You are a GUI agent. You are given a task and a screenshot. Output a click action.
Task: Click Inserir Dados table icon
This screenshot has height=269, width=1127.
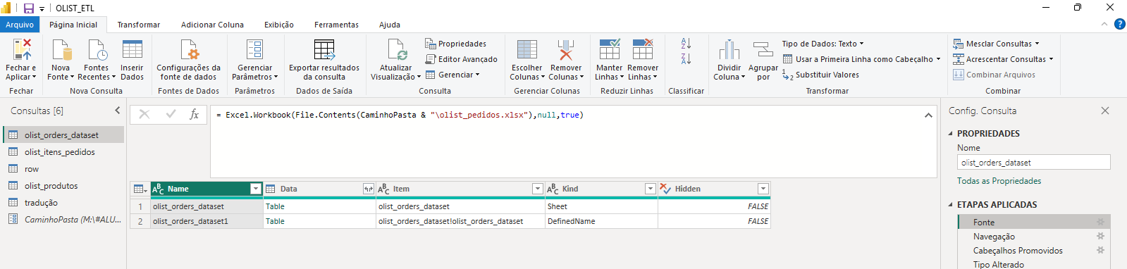(132, 49)
